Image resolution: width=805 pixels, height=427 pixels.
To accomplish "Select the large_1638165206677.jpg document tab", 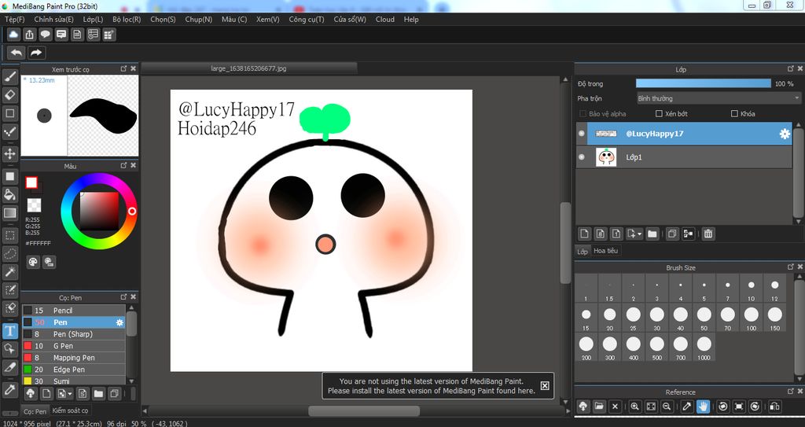I will click(x=248, y=68).
